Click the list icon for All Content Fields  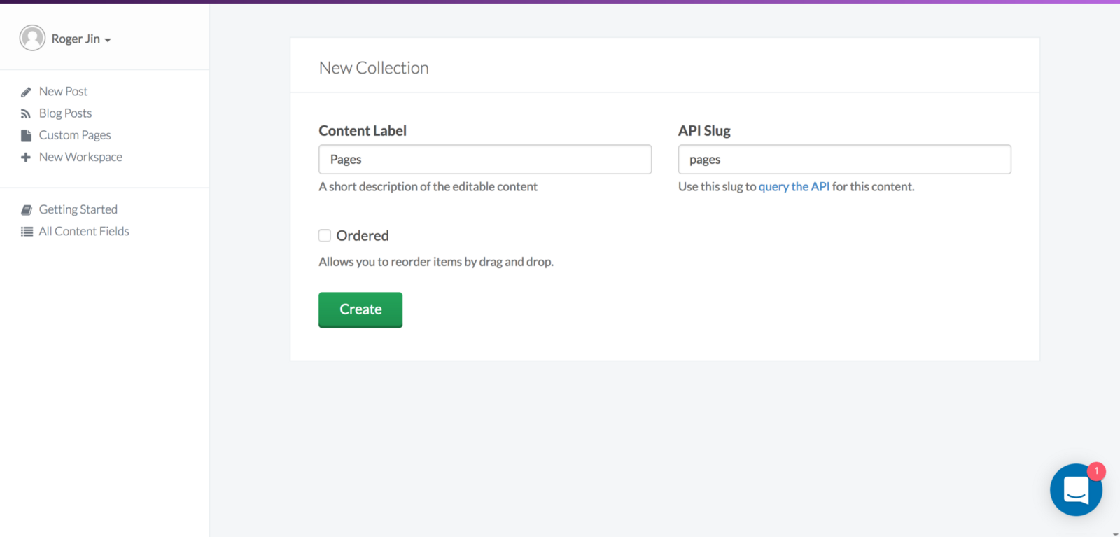click(x=27, y=232)
